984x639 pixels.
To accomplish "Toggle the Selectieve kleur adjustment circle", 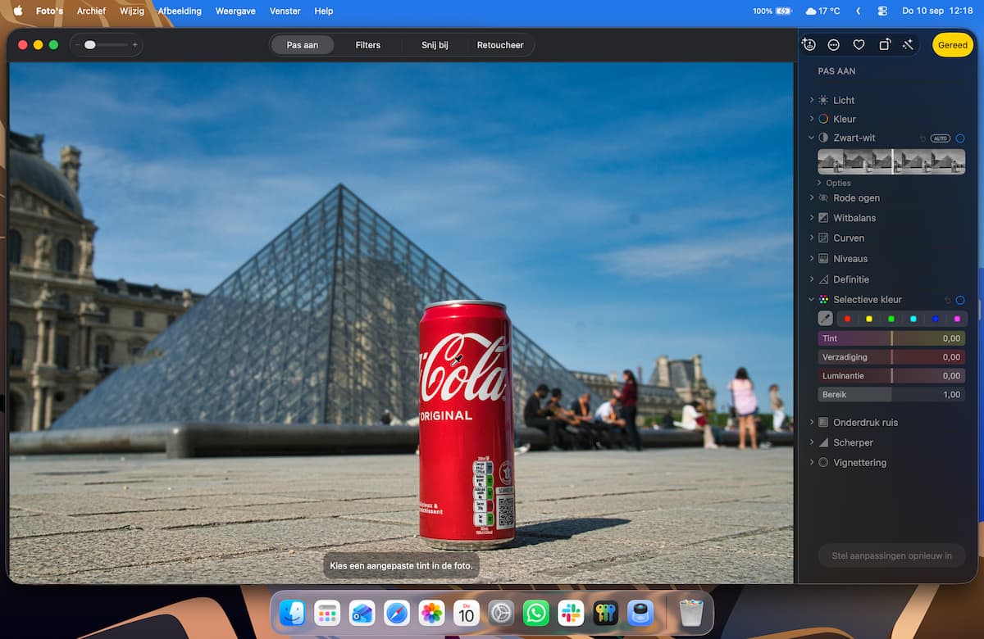I will [960, 300].
